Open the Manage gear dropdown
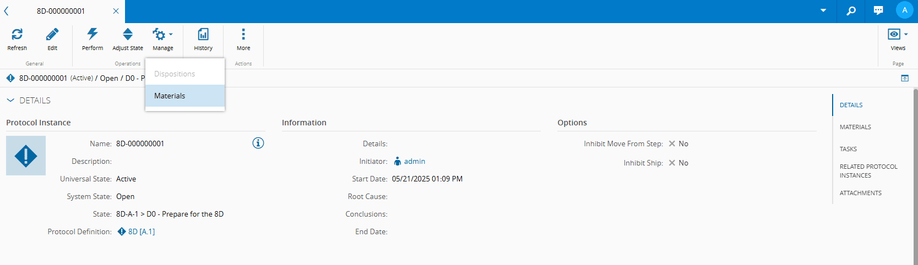 click(162, 35)
